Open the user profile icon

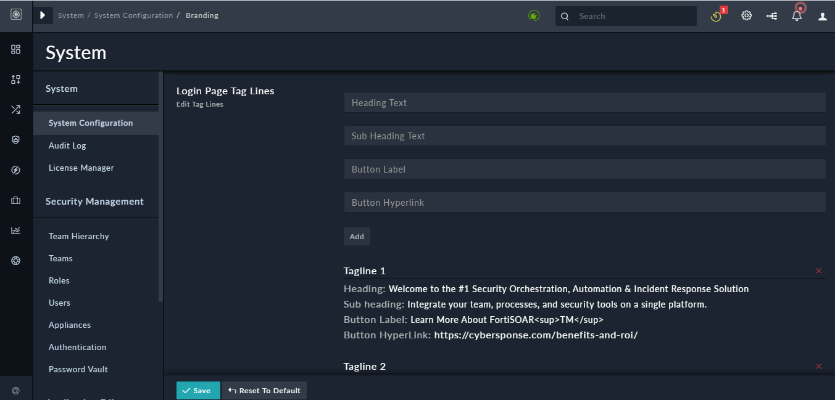point(823,17)
